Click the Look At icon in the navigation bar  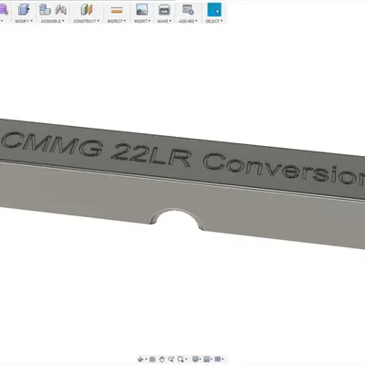152,360
